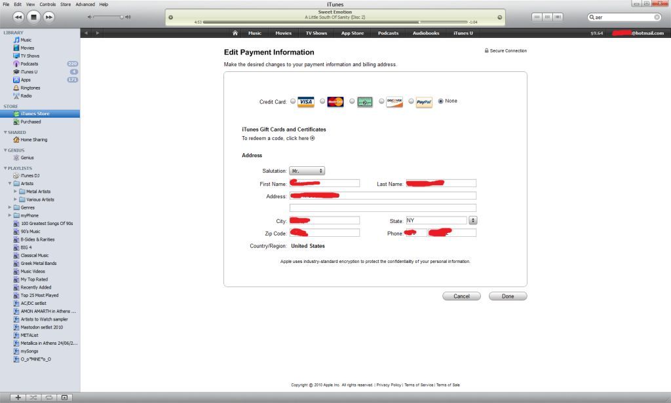Screen dimensions: 671x403
Task: Click the second Address line field
Action: click(383, 208)
